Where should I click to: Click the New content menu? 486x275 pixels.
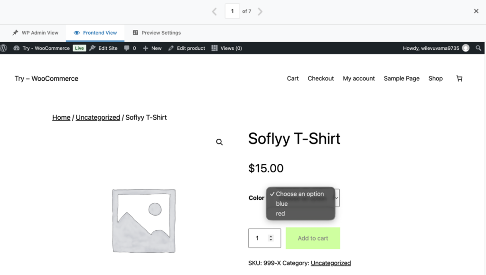[x=152, y=48]
